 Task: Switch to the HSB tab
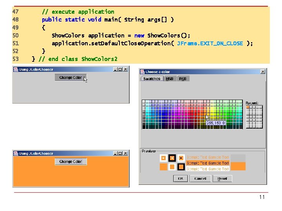tap(170, 79)
